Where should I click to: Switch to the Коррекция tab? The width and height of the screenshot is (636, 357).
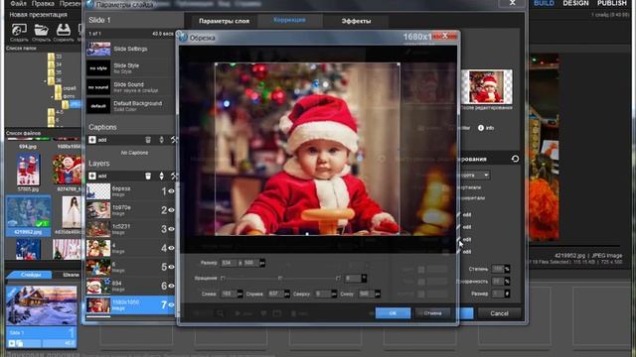coord(289,20)
